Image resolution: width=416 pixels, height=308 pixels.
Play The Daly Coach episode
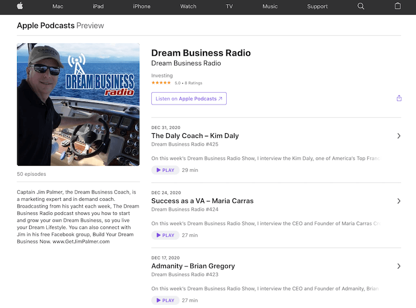[x=165, y=170]
